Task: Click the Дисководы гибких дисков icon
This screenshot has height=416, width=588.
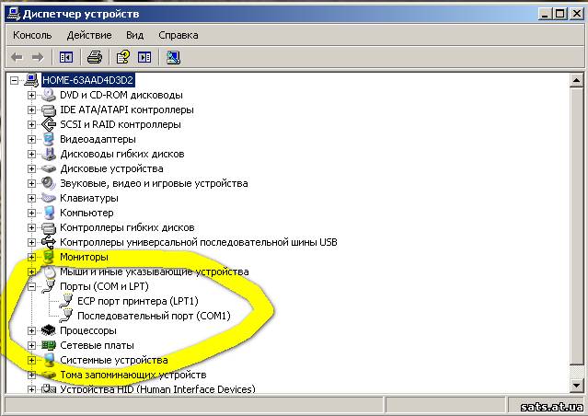Action: pos(49,154)
